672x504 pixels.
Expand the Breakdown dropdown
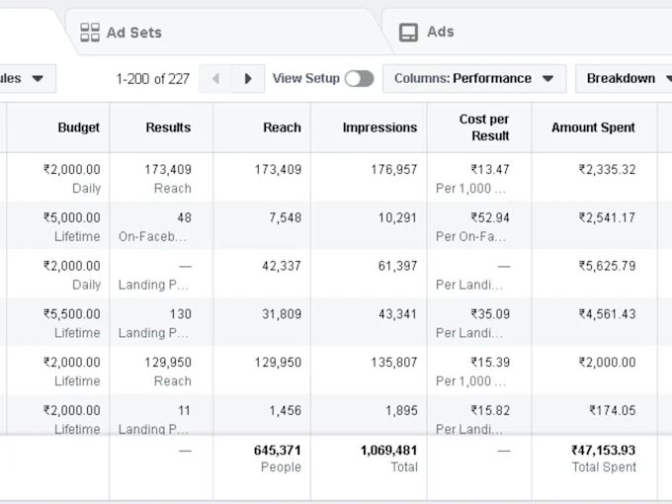[x=629, y=79]
